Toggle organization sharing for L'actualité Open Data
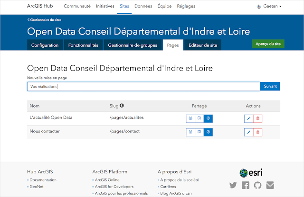Screen dimensions: 304x197 pos(199,118)
